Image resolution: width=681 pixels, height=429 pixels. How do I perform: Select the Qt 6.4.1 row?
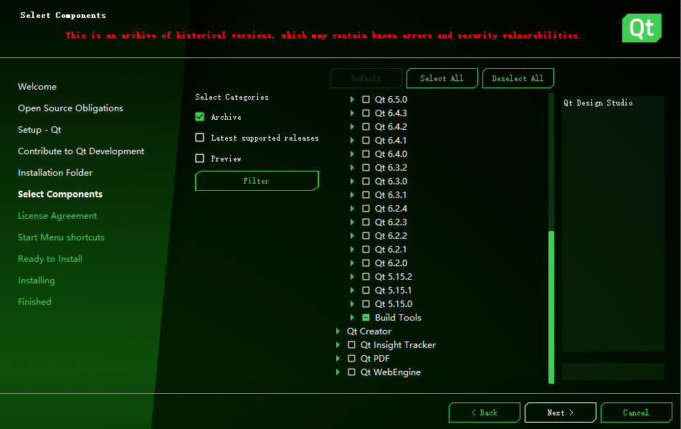click(391, 141)
